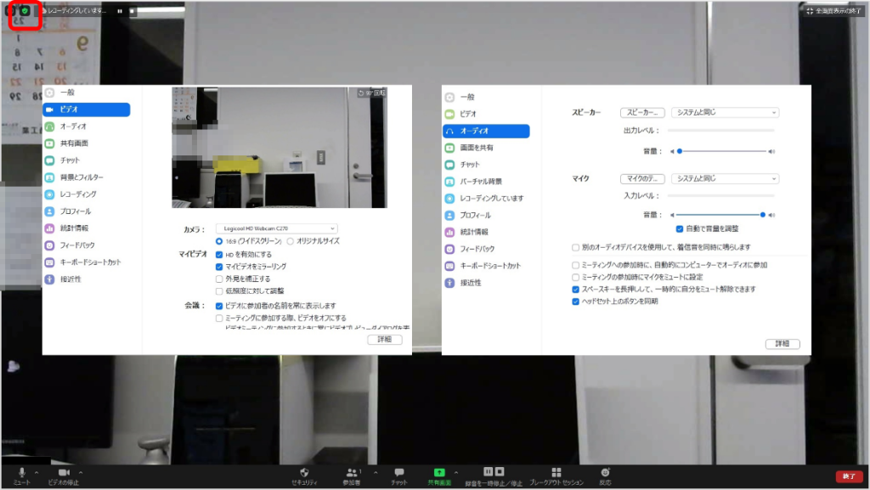Uncheck マイビデオをミラーリング
Viewport: 870px width, 490px height.
pos(219,267)
